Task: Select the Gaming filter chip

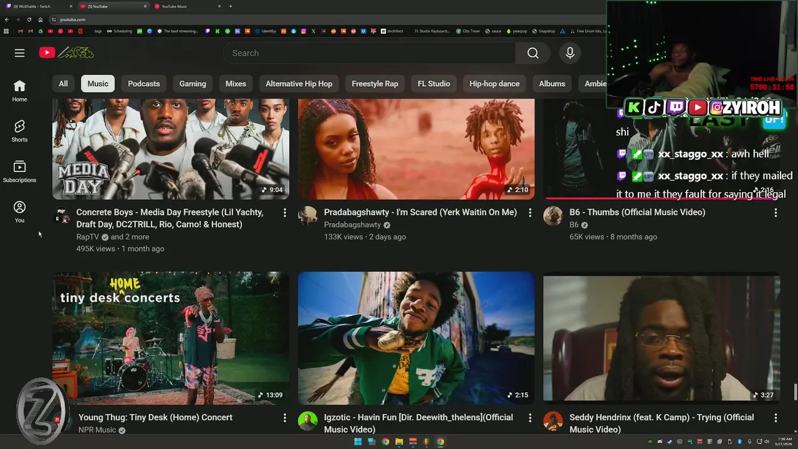Action: (193, 84)
